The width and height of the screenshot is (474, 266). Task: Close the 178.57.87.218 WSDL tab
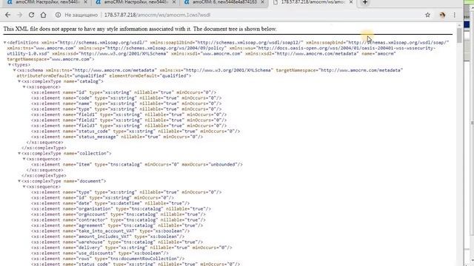point(351,2)
